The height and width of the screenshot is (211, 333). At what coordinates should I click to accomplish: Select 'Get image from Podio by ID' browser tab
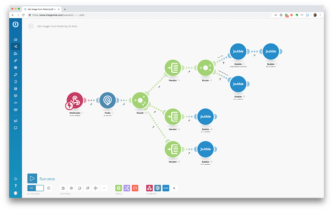pyautogui.click(x=42, y=9)
